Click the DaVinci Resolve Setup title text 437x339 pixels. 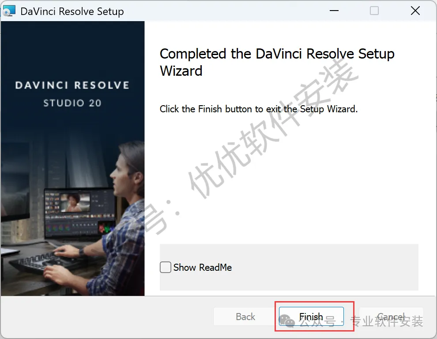click(x=72, y=11)
